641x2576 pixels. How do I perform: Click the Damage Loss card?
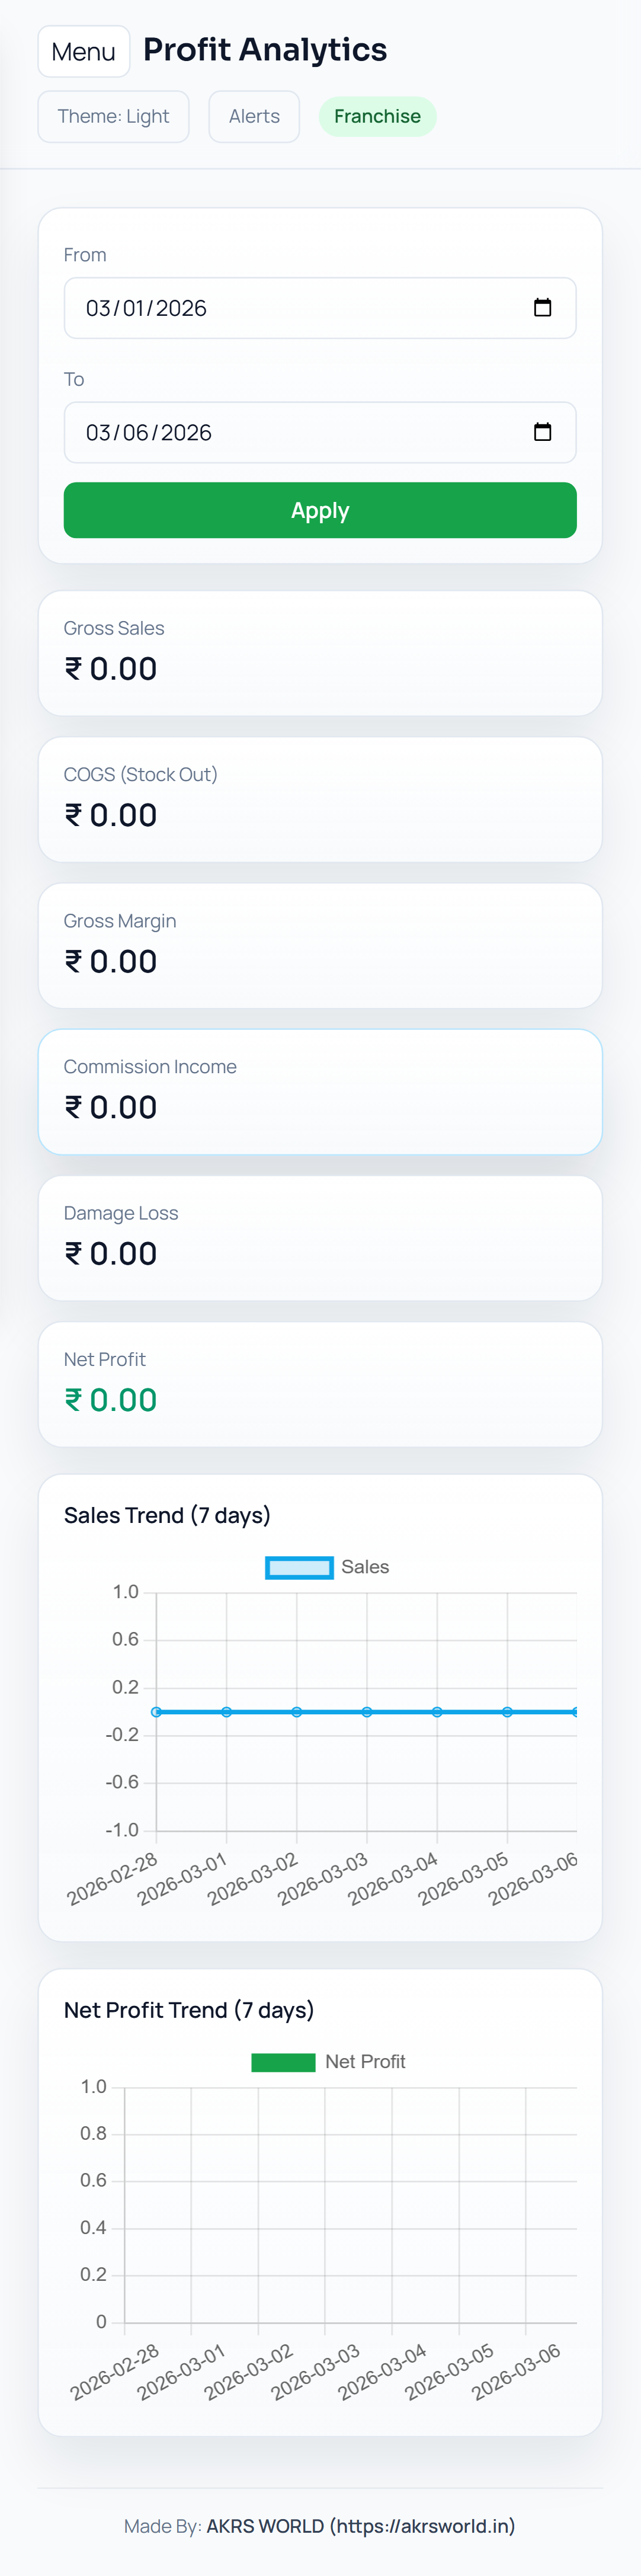click(x=320, y=1238)
